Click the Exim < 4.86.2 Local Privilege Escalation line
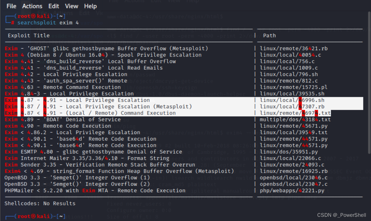The width and height of the screenshot is (371, 221). tap(72, 132)
